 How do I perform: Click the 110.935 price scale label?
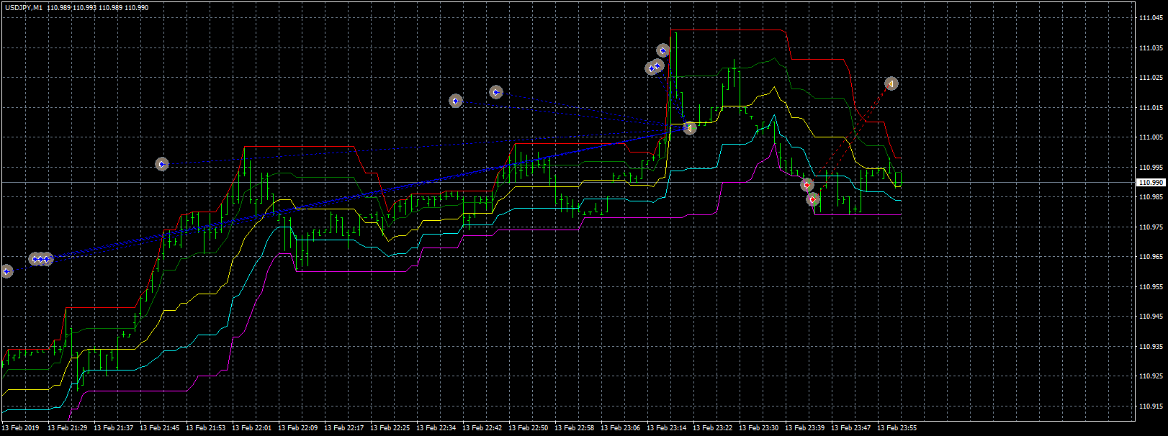(x=1151, y=347)
